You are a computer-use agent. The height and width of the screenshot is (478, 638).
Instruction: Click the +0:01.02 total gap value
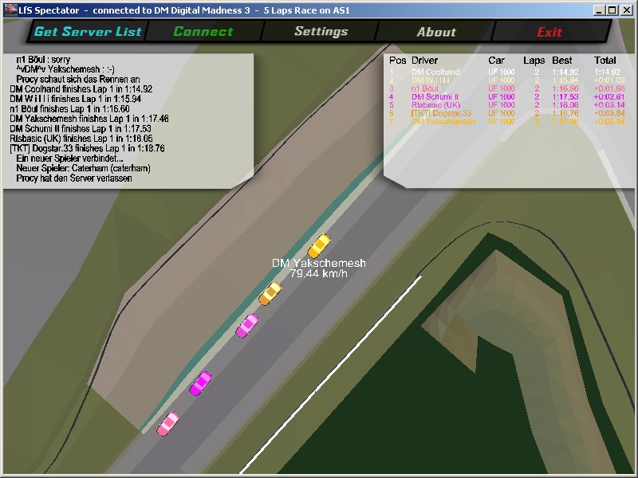pos(609,80)
